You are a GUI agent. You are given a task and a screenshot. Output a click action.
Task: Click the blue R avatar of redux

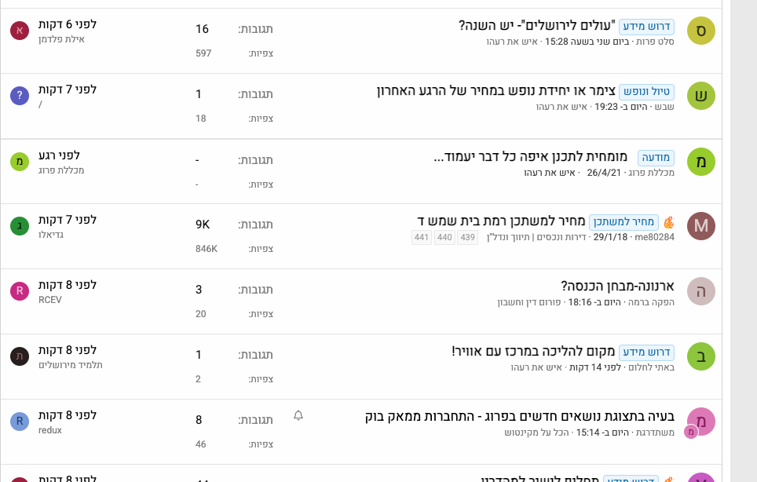pos(20,422)
